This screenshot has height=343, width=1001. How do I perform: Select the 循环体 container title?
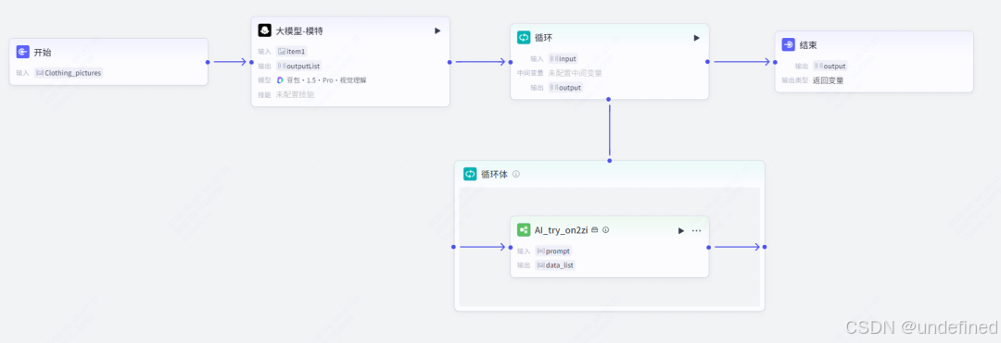(494, 174)
